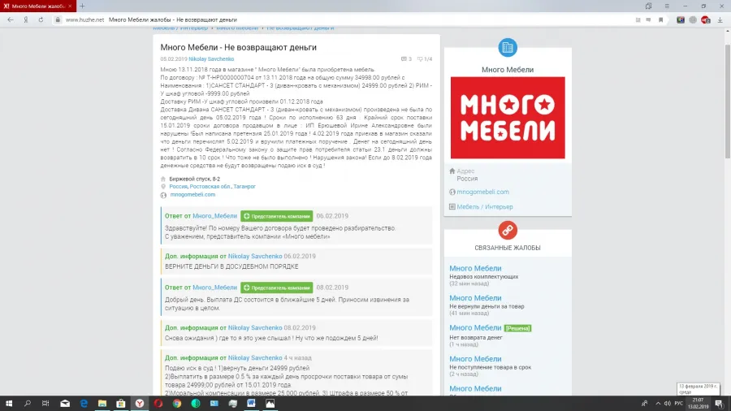731x411 pixels.
Task: Click the padlock site security icon
Action: point(58,19)
